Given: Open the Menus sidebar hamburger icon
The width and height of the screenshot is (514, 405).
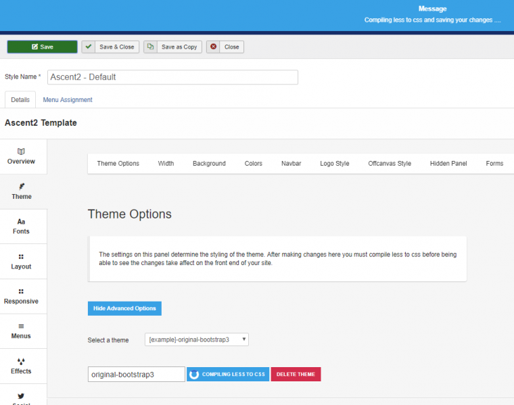Looking at the screenshot, I should click(21, 326).
